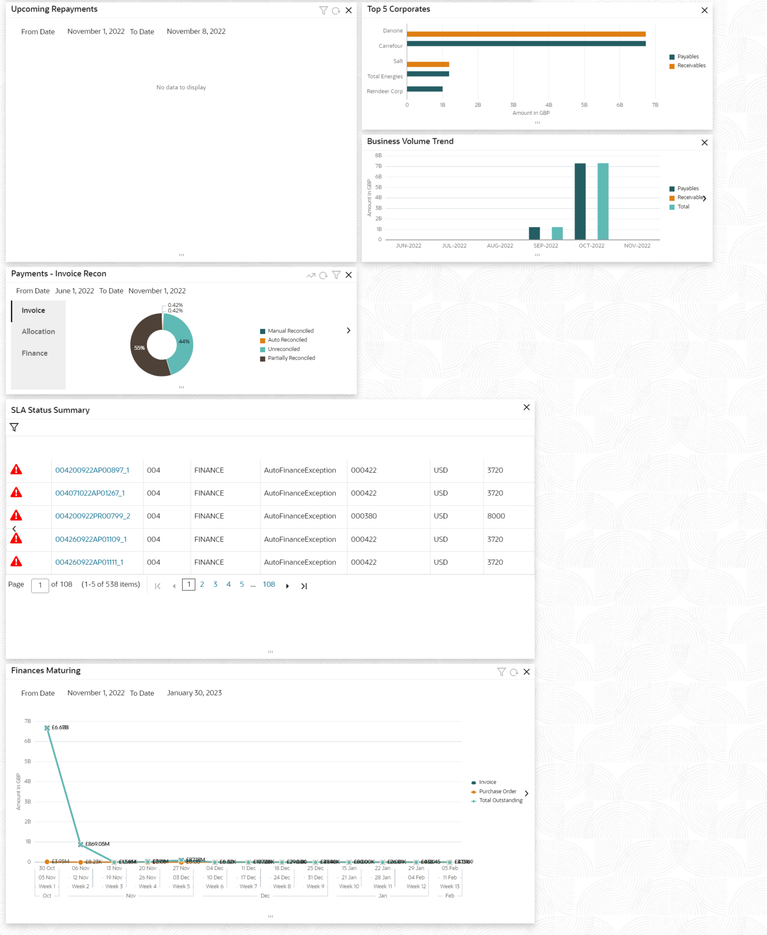767x935 pixels.
Task: Close the Payments - Invoice Recon widget
Action: [349, 275]
